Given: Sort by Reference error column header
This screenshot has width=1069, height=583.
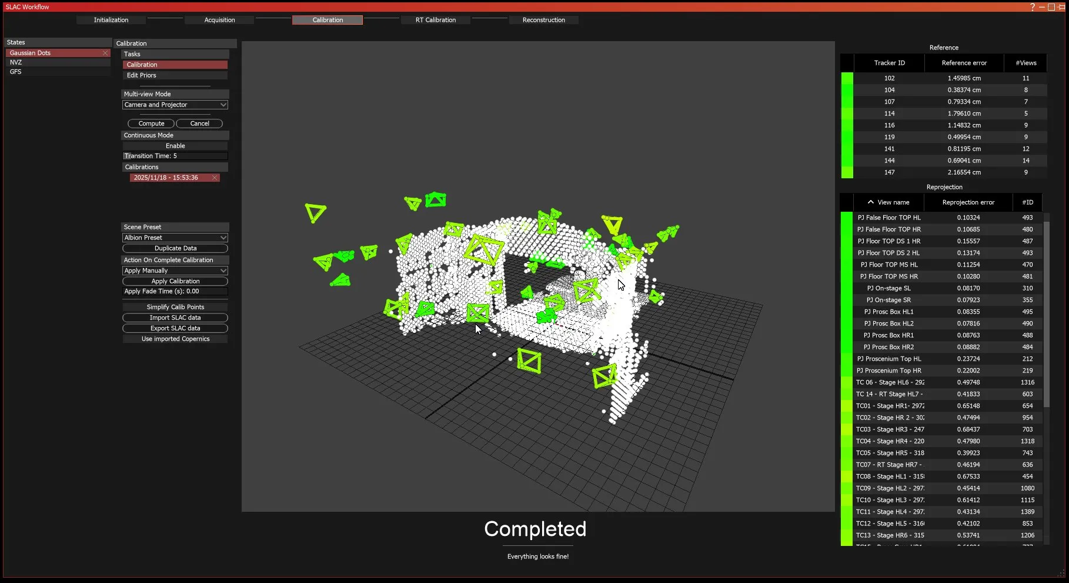Looking at the screenshot, I should 964,63.
